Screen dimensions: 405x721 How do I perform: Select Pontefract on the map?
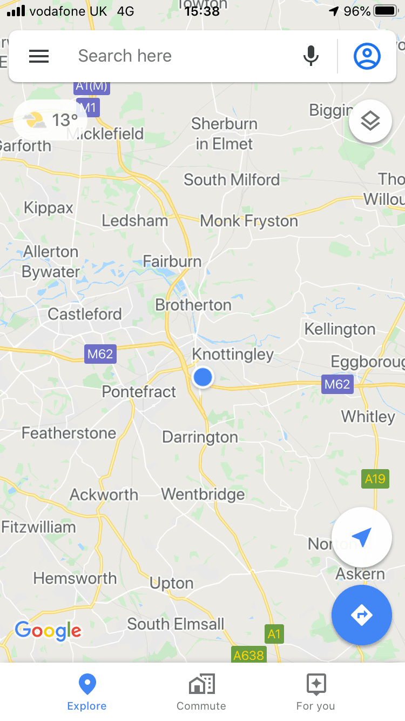tap(139, 392)
